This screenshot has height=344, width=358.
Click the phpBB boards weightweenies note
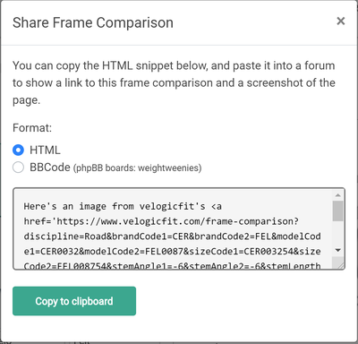pyautogui.click(x=138, y=168)
